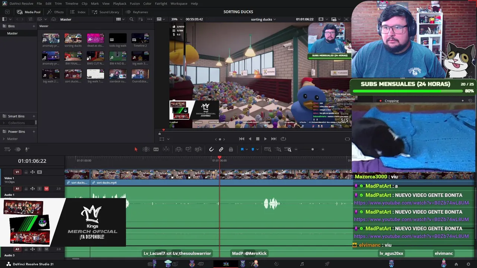Open the flag color dropdown arrow
477x268 pixels.
(x=246, y=150)
